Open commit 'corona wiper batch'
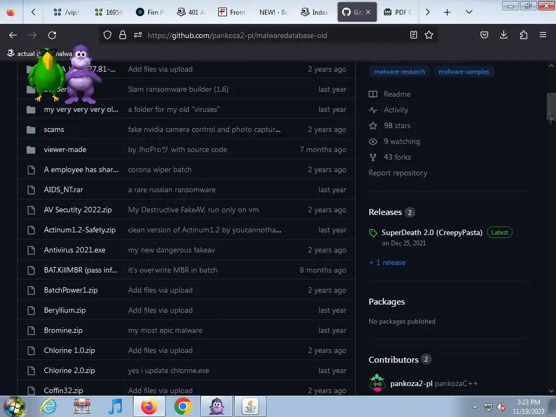This screenshot has width=556, height=417. click(x=160, y=170)
